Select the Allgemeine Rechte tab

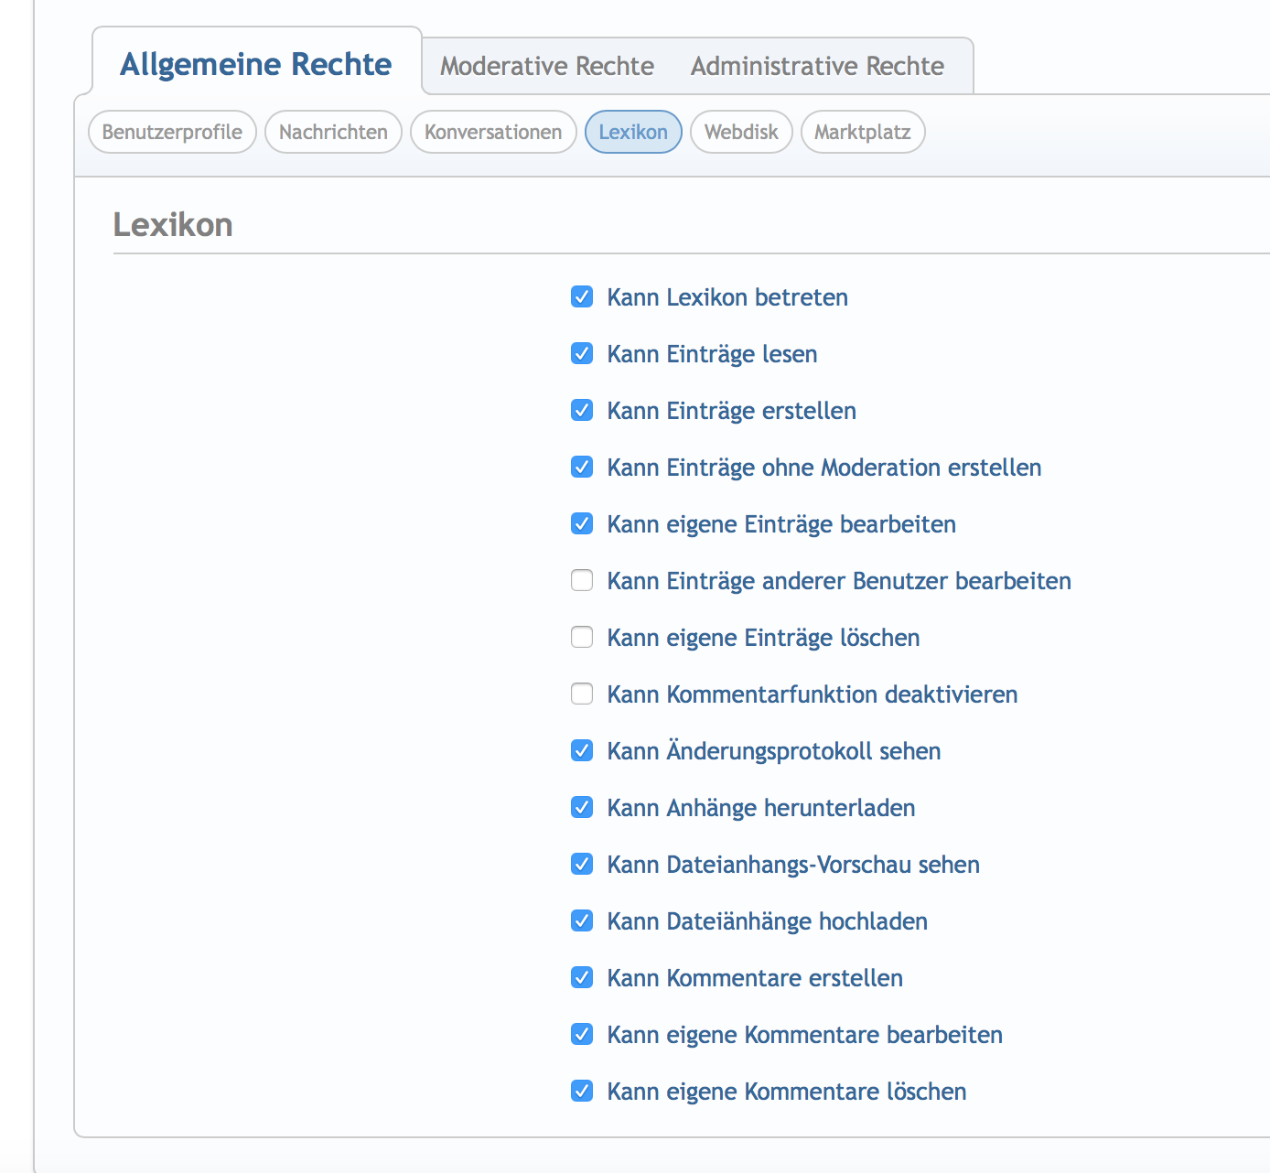[255, 64]
